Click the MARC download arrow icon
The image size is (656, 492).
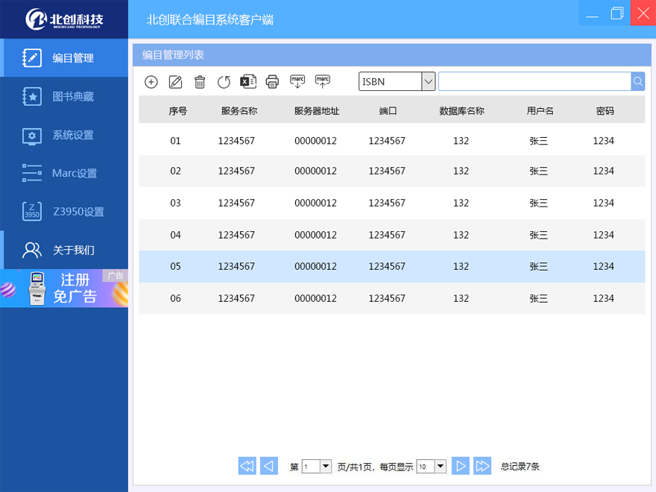[297, 81]
